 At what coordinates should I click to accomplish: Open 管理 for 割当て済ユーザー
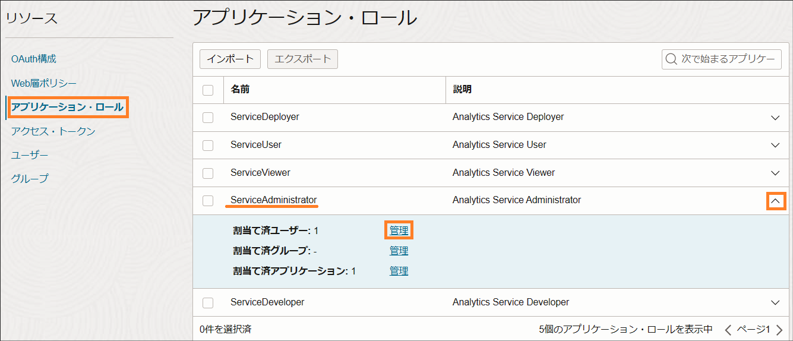[399, 231]
